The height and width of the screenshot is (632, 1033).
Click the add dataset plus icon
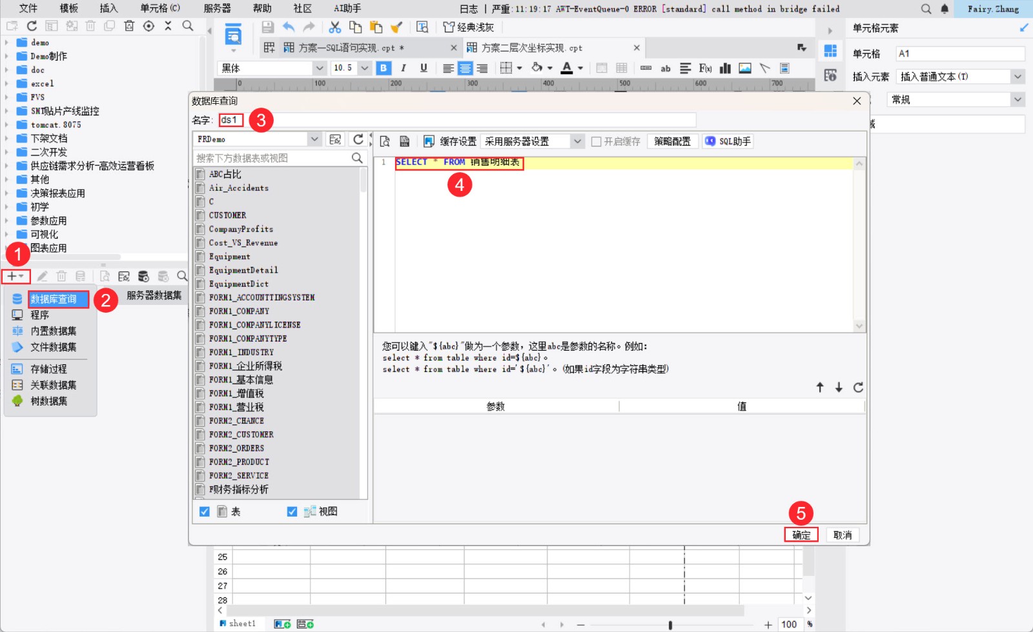15,276
